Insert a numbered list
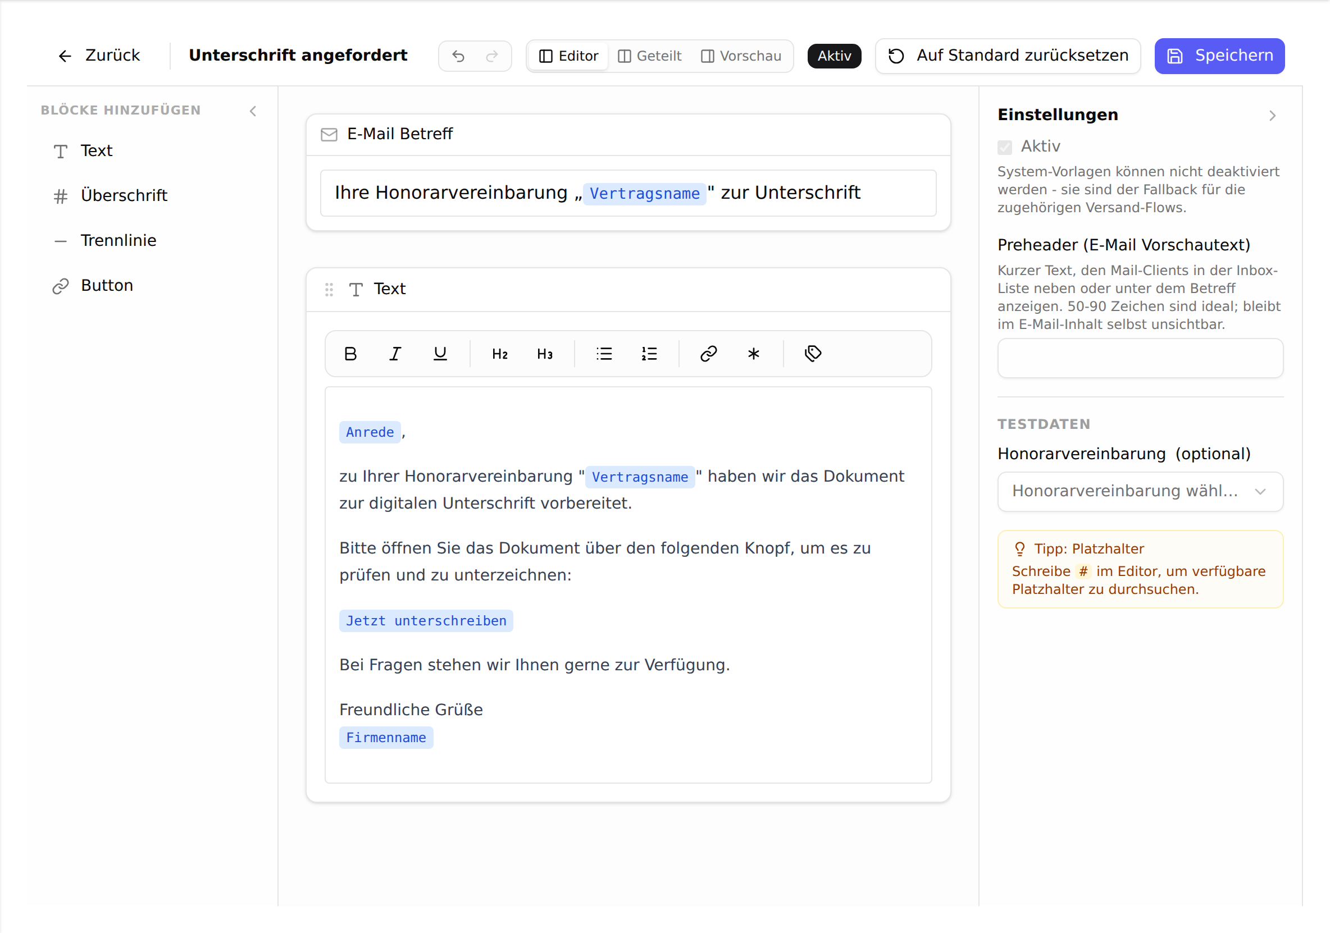 click(649, 354)
